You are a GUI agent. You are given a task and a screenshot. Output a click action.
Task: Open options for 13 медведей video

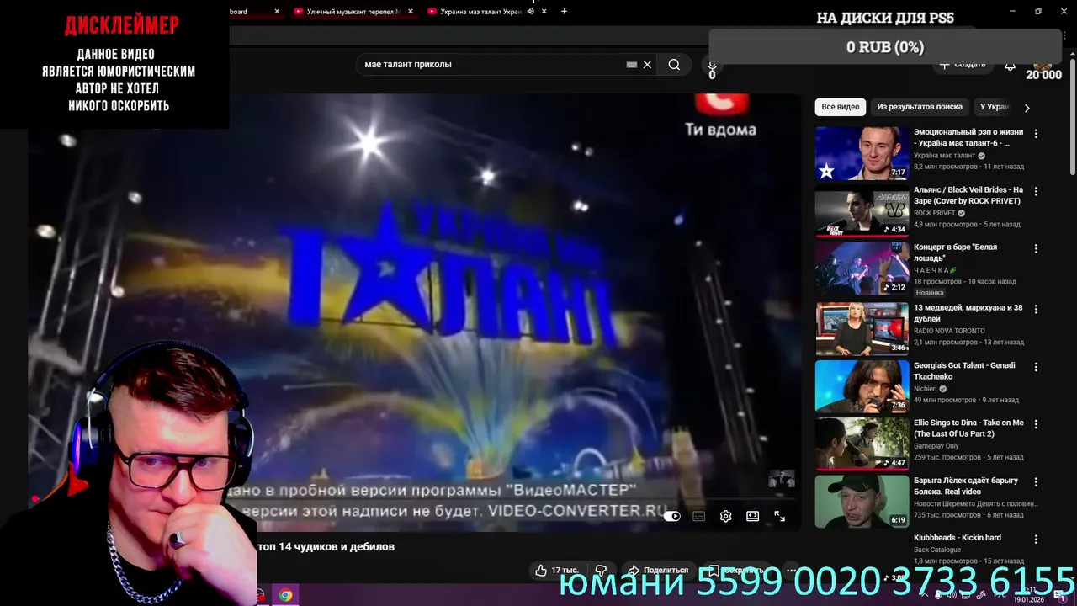click(1036, 309)
